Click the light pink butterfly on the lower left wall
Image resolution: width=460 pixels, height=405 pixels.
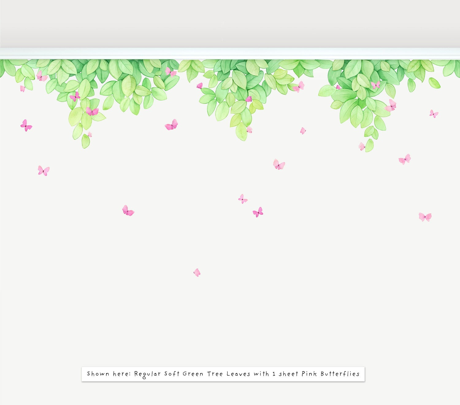44,171
